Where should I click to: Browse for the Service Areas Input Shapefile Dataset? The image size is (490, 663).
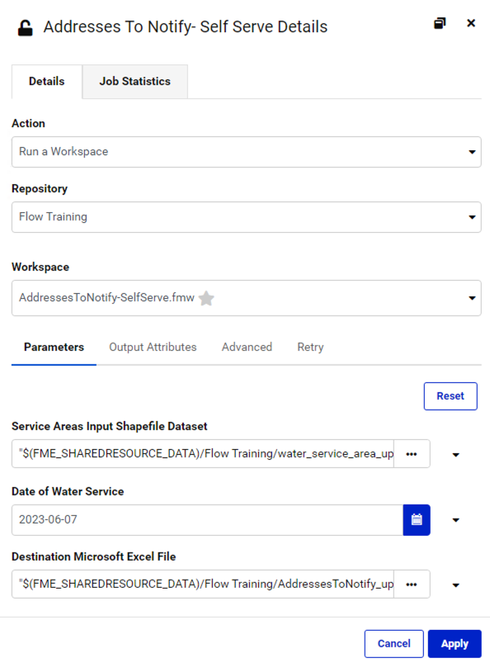coord(412,453)
